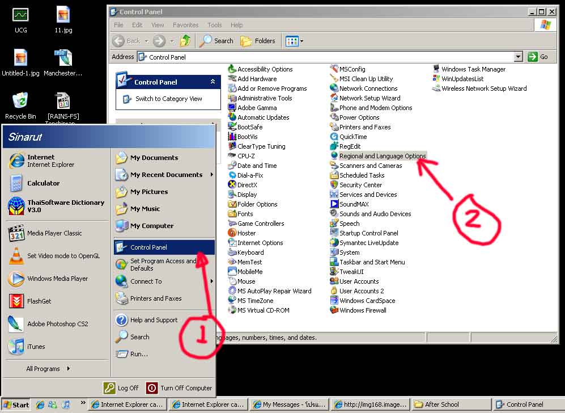Expand the Address bar dropdown arrow
Image resolution: width=565 pixels, height=413 pixels.
coord(518,57)
